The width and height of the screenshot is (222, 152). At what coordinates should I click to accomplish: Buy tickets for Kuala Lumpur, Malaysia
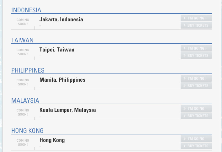196,116
